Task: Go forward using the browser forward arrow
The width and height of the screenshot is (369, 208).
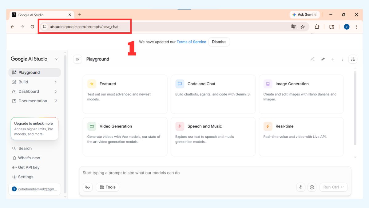Action: (x=22, y=27)
